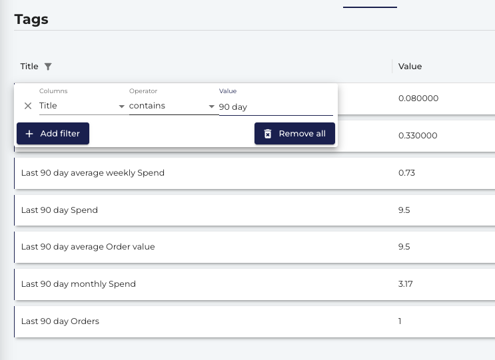
Task: Open the Operator dropdown arrow
Action: click(211, 106)
